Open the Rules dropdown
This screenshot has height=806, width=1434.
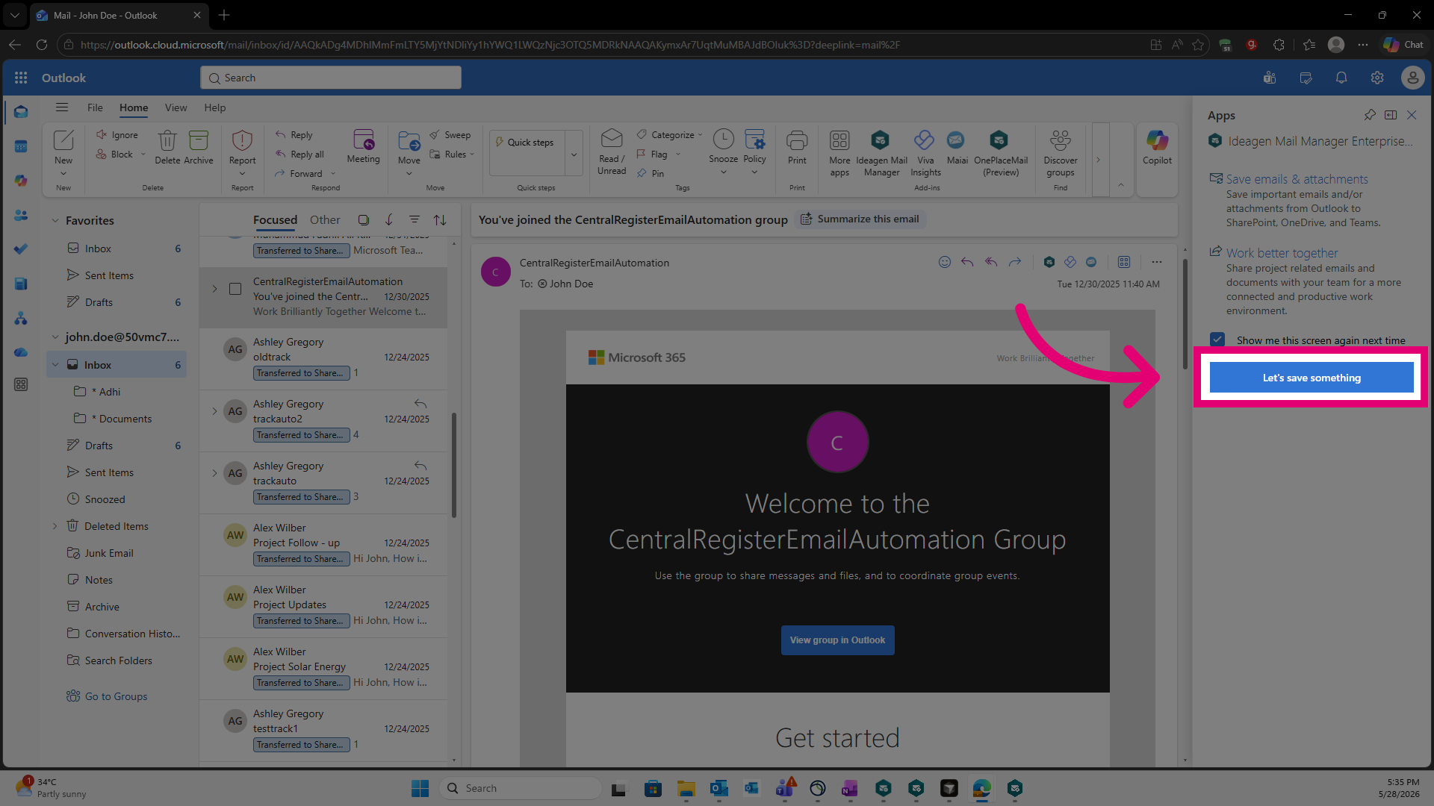point(472,154)
